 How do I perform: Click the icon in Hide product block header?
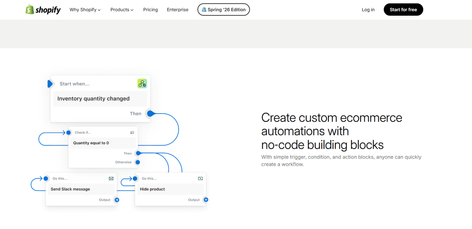(x=201, y=178)
